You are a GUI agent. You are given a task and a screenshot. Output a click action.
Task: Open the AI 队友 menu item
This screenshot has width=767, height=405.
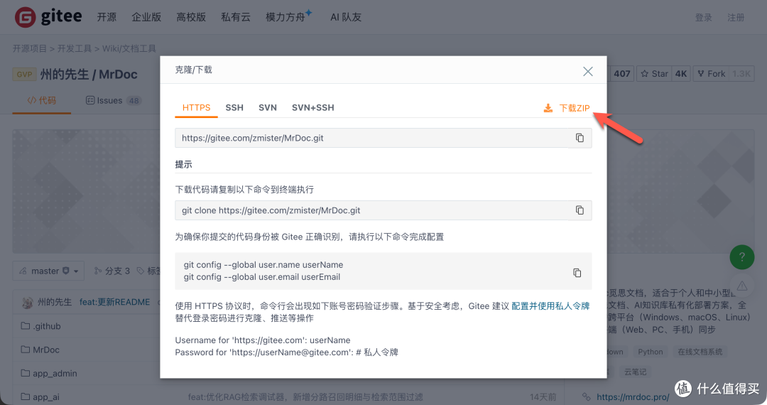click(346, 17)
